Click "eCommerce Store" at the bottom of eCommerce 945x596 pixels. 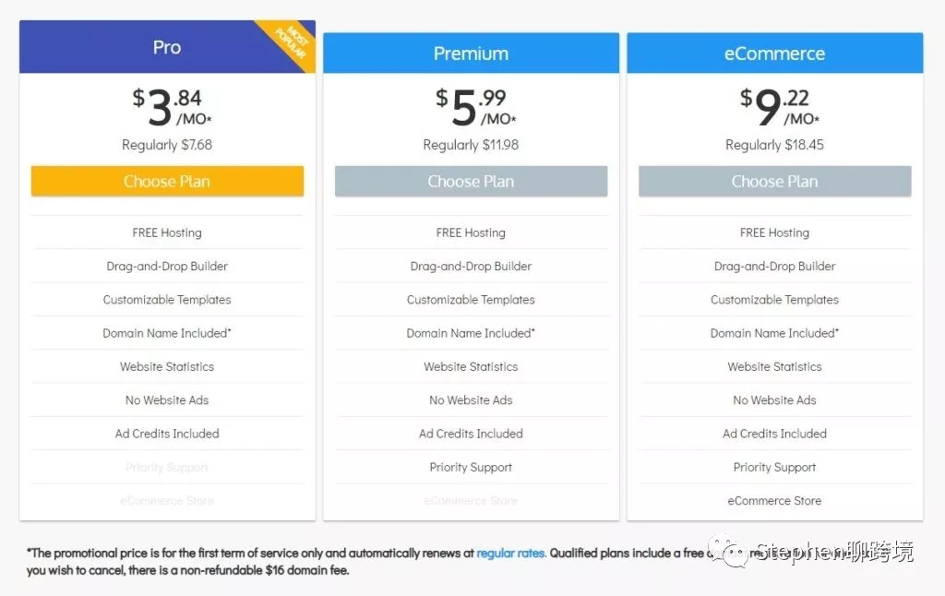click(774, 500)
